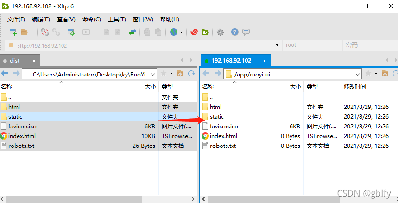Click local pane home folder icon
The height and width of the screenshot is (203, 398).
point(180,74)
